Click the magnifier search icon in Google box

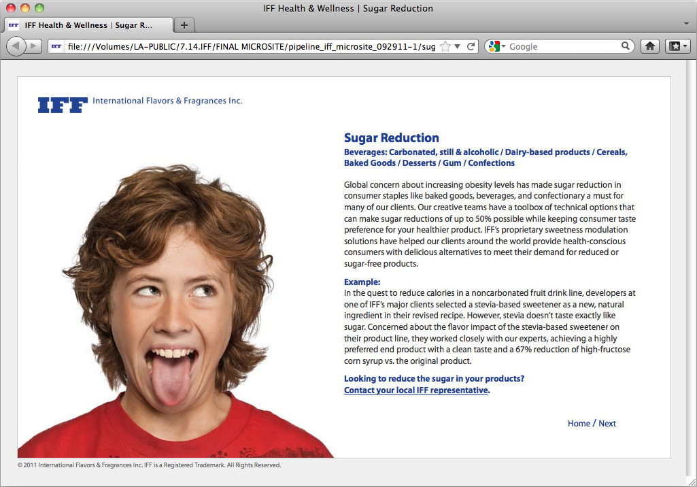click(x=626, y=46)
